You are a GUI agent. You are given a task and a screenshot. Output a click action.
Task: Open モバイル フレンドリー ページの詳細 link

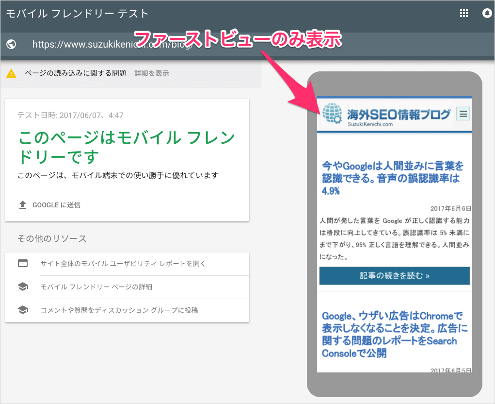pyautogui.click(x=96, y=286)
